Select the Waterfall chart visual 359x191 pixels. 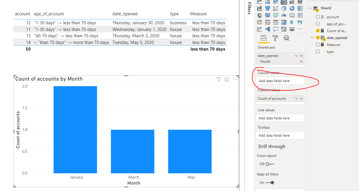tap(260, 8)
